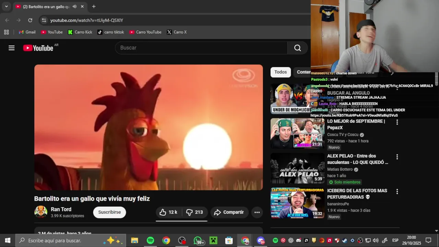The width and height of the screenshot is (439, 247).
Task: Select the Bartolito era un gallo browser tab
Action: pos(49,7)
